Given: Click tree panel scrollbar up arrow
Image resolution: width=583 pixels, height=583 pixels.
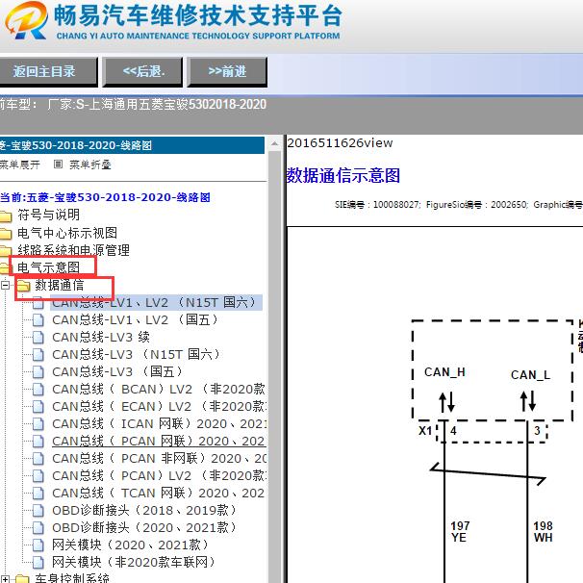Looking at the screenshot, I should (275, 143).
